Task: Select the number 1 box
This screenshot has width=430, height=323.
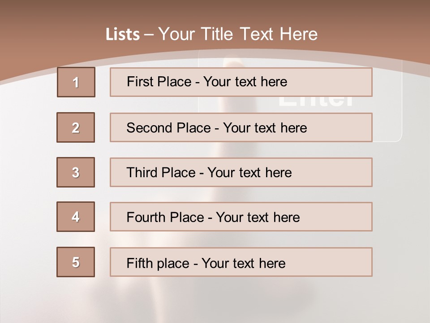Action: [x=76, y=82]
